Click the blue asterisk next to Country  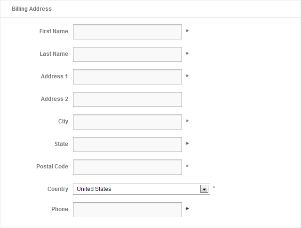tap(214, 188)
